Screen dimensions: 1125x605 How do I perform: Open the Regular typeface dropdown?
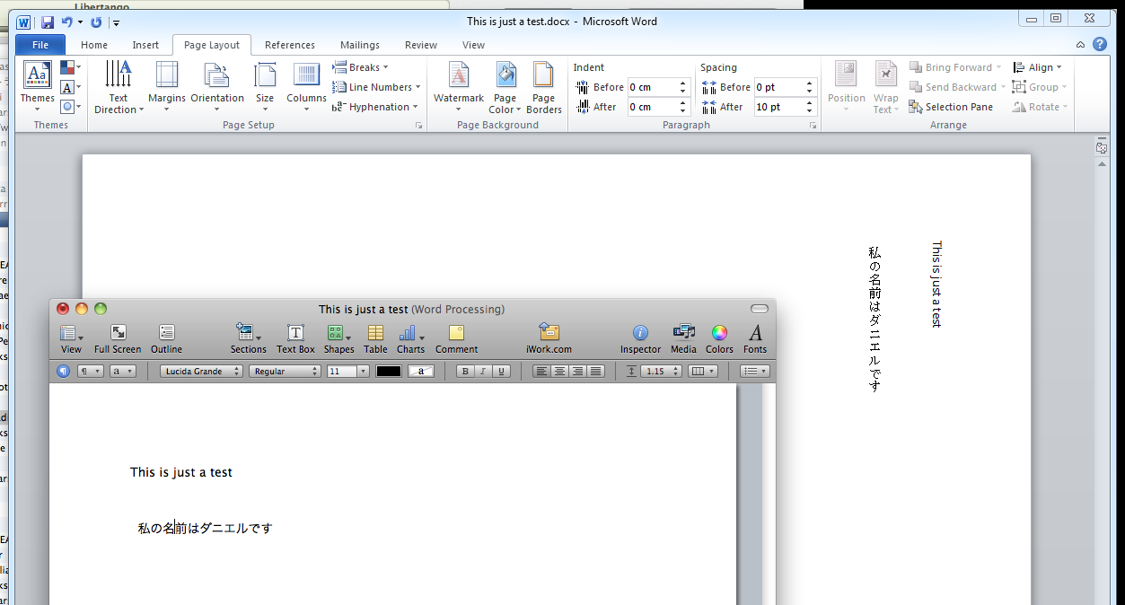[x=285, y=371]
